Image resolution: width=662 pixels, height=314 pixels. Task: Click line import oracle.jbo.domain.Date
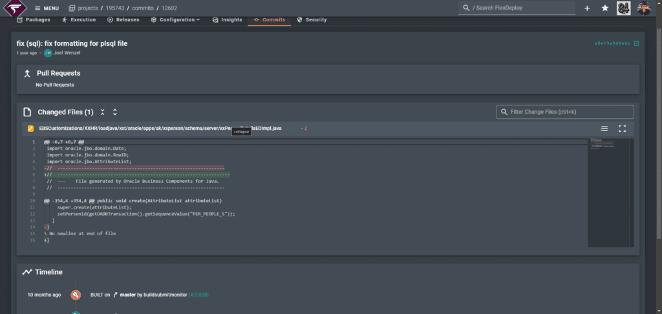[87, 148]
